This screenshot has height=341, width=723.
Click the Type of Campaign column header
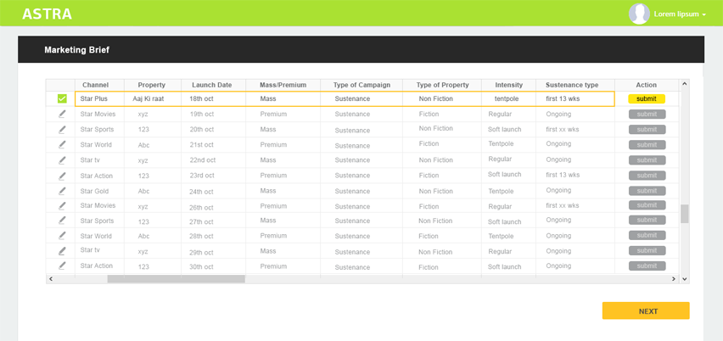coord(361,85)
